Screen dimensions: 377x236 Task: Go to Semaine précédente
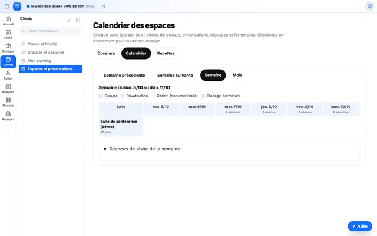(124, 75)
